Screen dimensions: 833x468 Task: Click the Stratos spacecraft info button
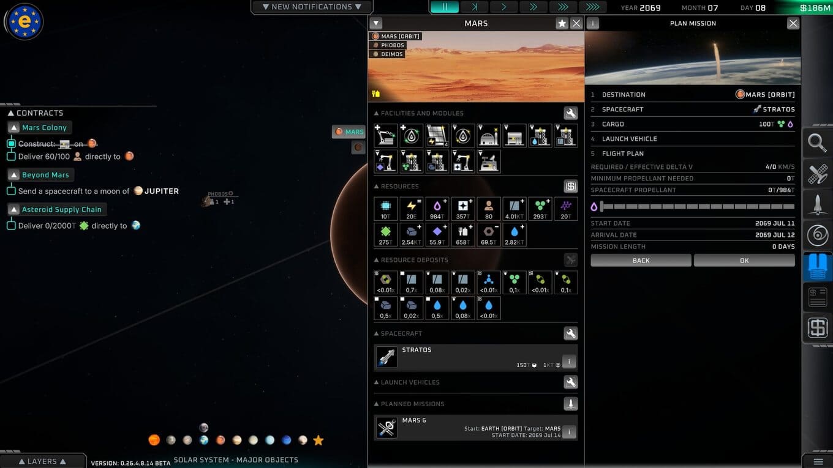pos(569,362)
